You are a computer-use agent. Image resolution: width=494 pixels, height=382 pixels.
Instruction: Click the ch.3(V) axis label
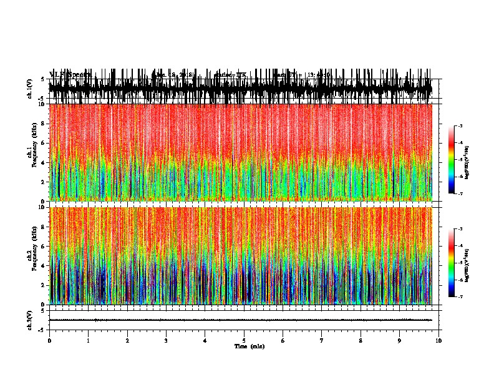coord(30,320)
